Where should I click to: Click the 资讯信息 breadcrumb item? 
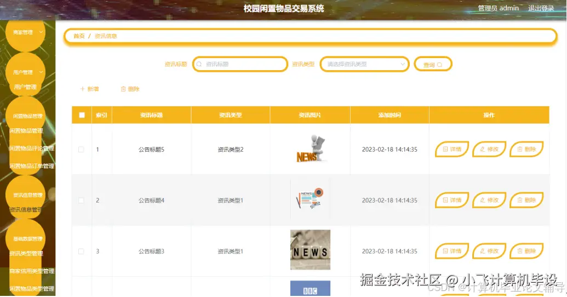coord(106,36)
